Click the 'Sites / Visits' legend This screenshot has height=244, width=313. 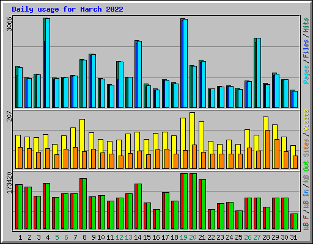click(x=306, y=133)
